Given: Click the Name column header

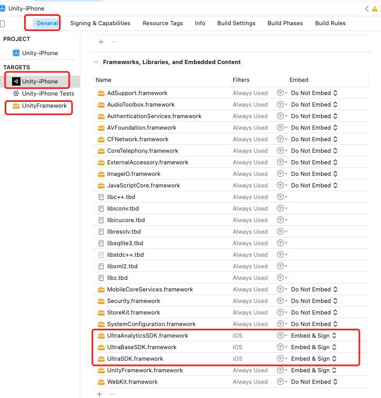Looking at the screenshot, I should [104, 80].
